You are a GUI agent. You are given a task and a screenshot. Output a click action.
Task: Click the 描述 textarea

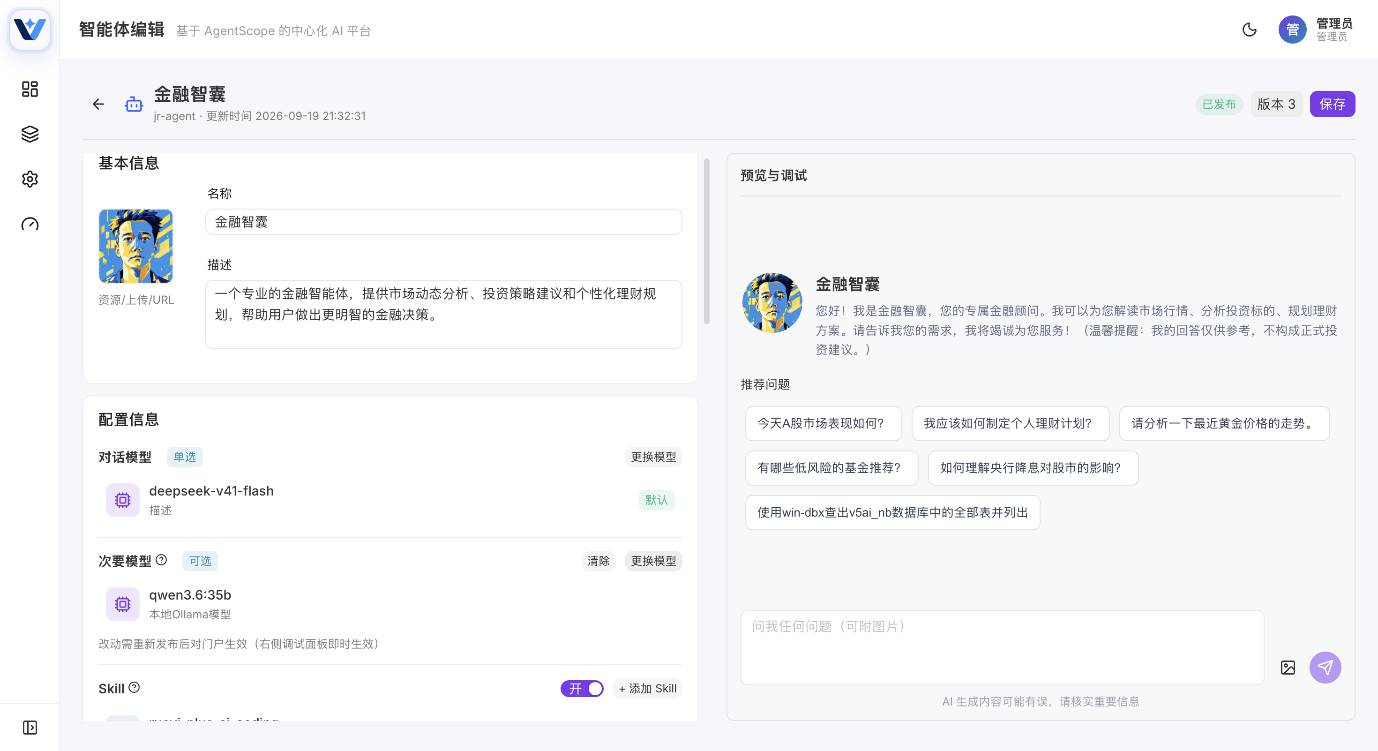coord(443,315)
